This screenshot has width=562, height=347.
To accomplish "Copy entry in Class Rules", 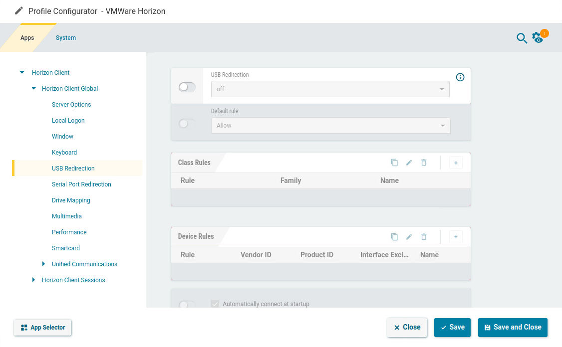I will click(394, 163).
